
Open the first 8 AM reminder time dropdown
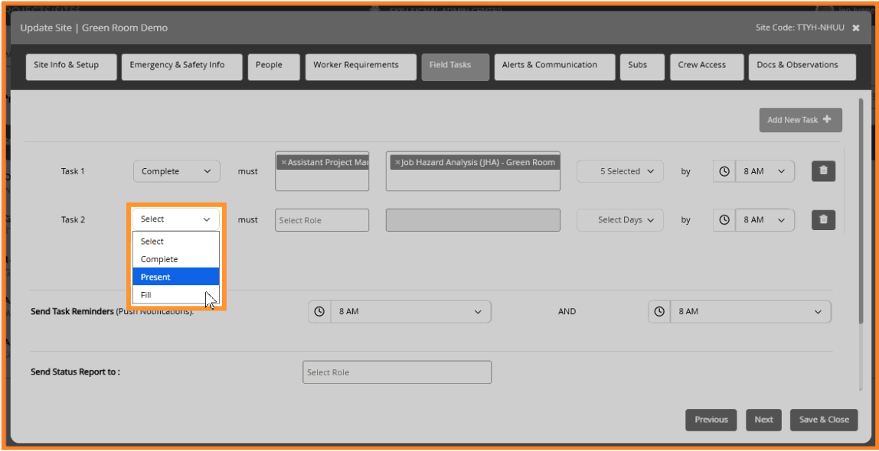point(411,311)
